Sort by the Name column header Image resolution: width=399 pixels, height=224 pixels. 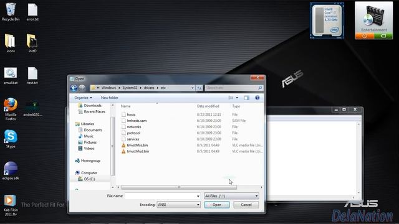point(125,106)
